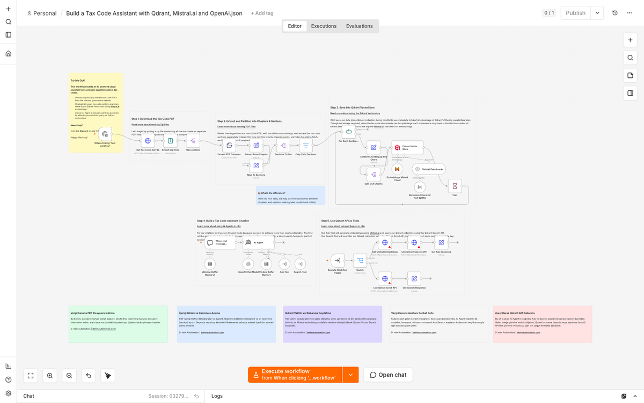Switch to the Evaluations tab
This screenshot has width=644, height=403.
pyautogui.click(x=359, y=26)
